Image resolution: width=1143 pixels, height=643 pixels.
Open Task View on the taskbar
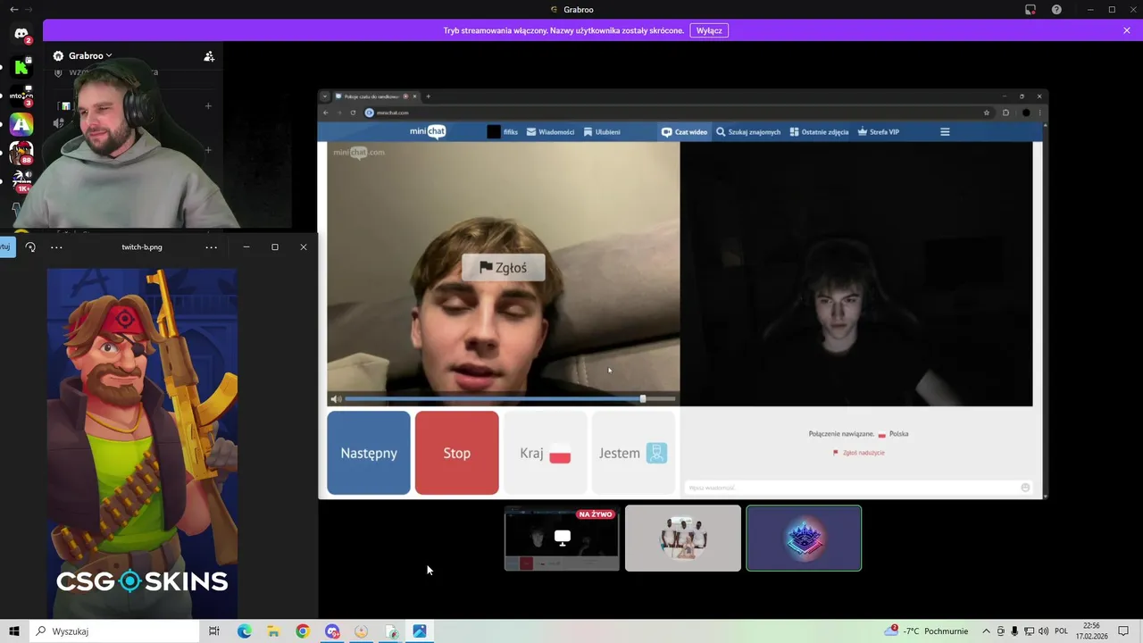214,631
